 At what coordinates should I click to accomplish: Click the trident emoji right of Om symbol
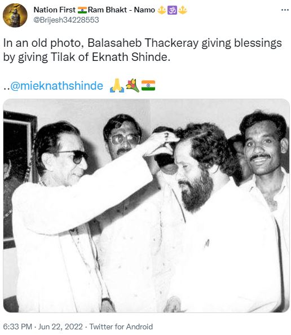tap(183, 10)
